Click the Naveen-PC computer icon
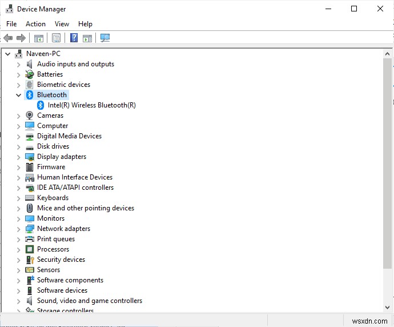This screenshot has height=327, width=394. pos(19,54)
